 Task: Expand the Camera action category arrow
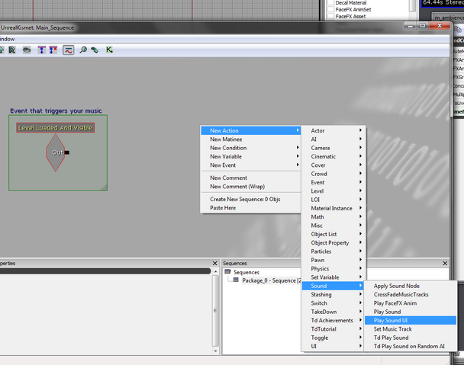pos(360,148)
